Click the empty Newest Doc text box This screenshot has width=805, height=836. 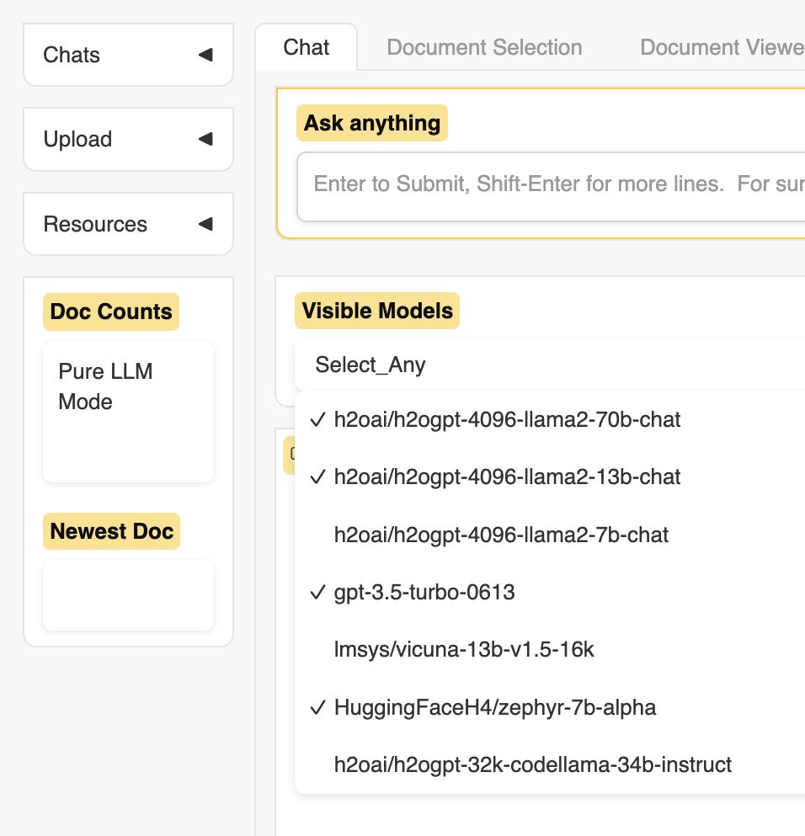[129, 595]
